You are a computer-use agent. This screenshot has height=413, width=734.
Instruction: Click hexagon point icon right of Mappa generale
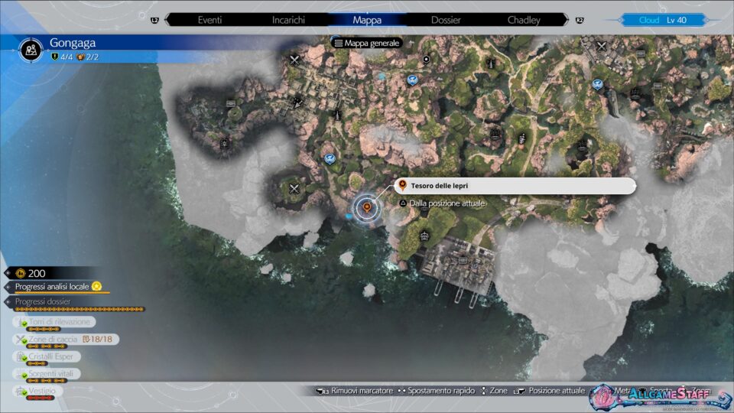click(x=426, y=60)
